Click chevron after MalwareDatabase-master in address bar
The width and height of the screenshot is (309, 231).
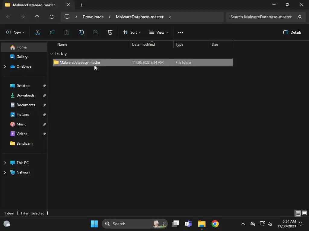click(170, 17)
